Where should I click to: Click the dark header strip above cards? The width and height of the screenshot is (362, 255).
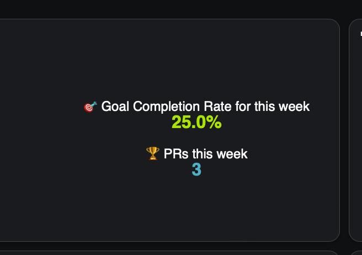(x=181, y=9)
